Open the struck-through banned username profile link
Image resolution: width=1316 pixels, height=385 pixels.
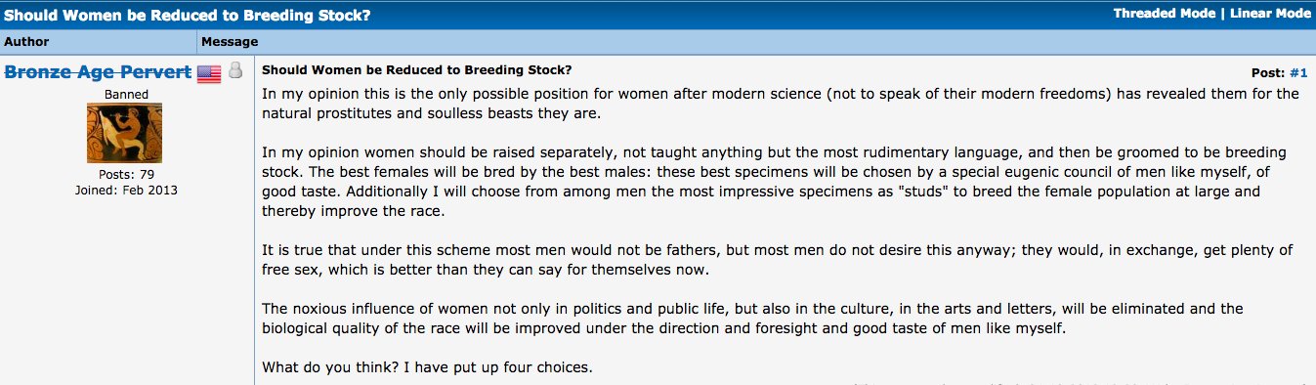click(x=98, y=73)
